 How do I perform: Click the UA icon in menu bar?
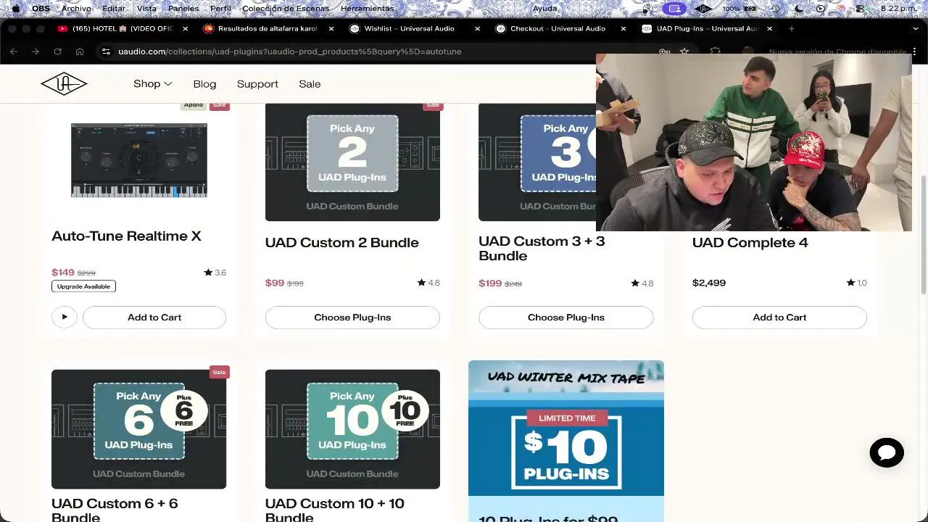(x=703, y=9)
